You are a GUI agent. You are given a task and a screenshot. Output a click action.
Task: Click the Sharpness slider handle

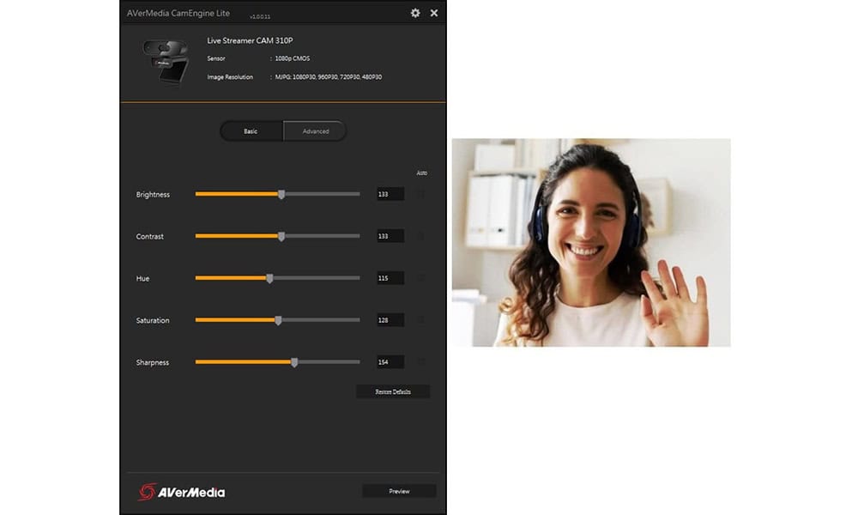294,362
